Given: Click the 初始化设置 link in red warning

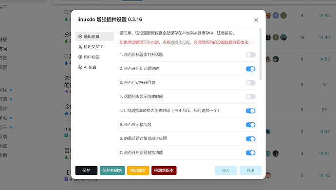Looking at the screenshot, I should (180, 42).
